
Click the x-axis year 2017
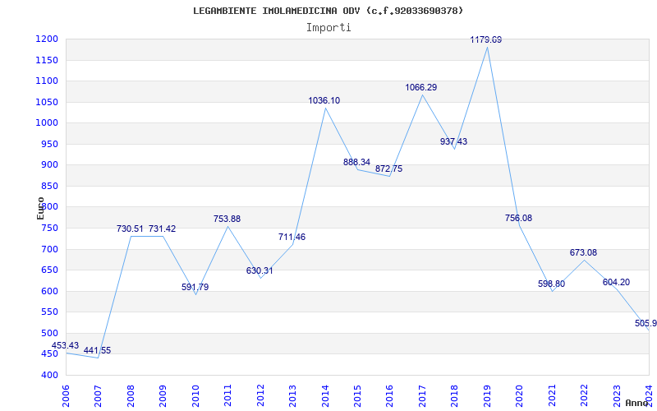pyautogui.click(x=422, y=395)
